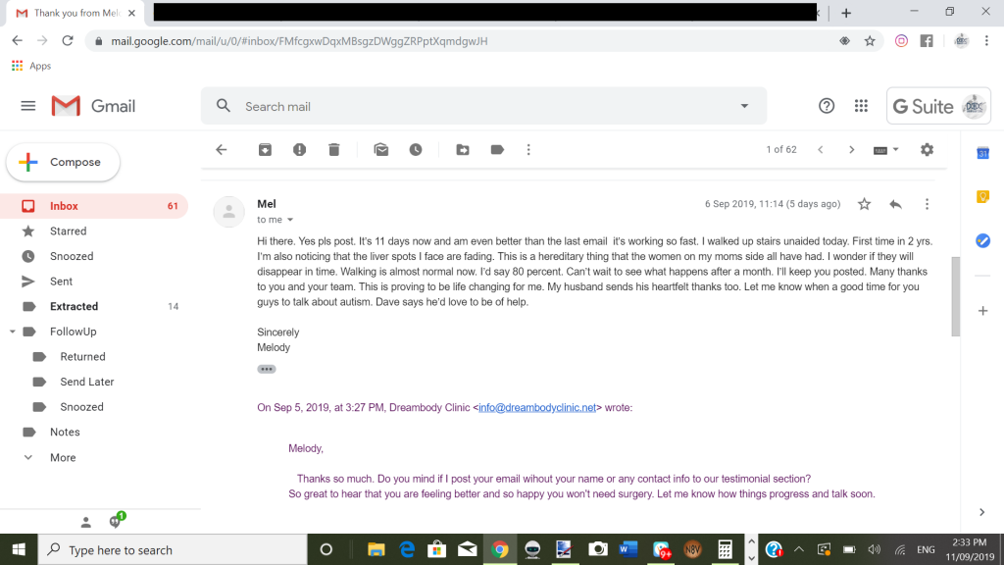Image resolution: width=1004 pixels, height=565 pixels.
Task: Show trimmed content with the ellipsis button
Action: (267, 369)
